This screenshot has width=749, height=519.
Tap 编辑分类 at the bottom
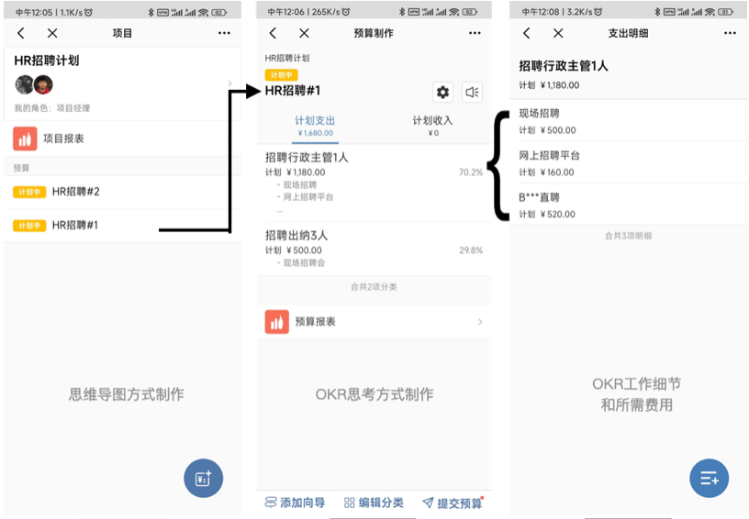click(x=374, y=502)
